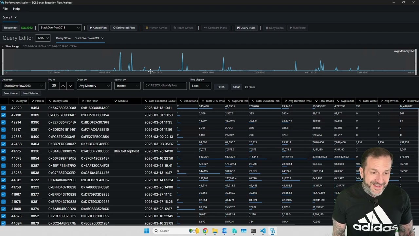
Task: Filter the Avg Writes column
Action: tap(382, 101)
